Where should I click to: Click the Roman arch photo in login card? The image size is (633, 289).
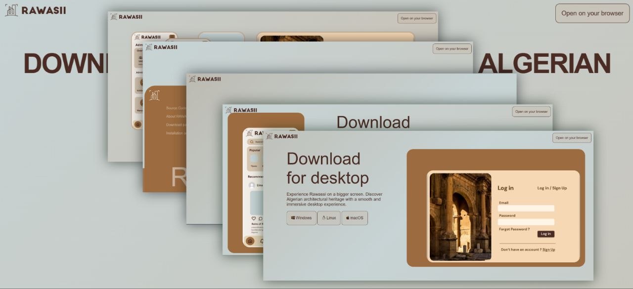point(460,216)
